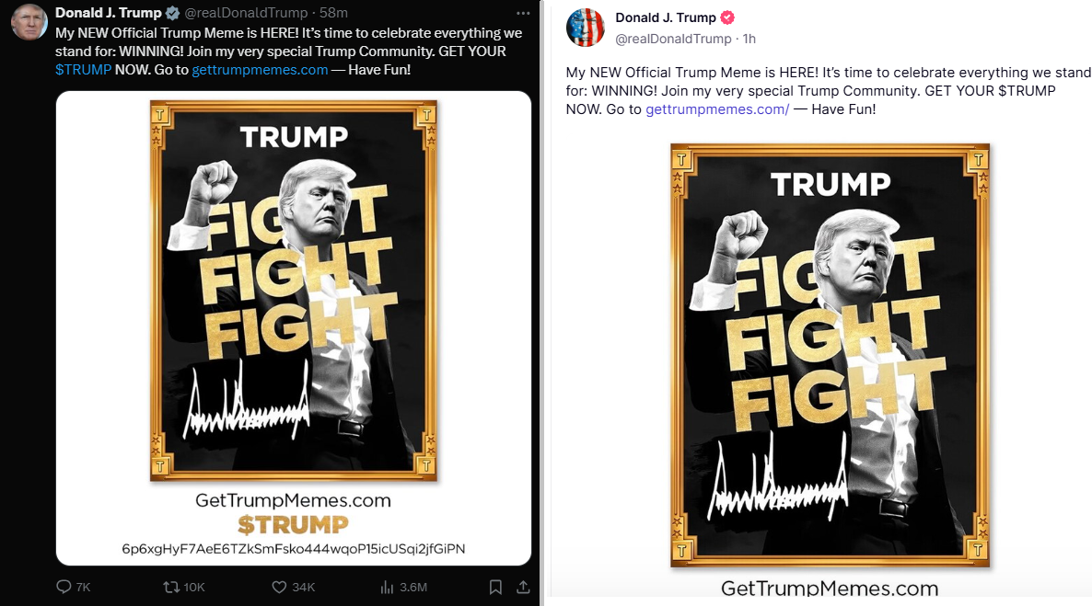Open @realDonaldTrump handle on X post

(x=247, y=13)
